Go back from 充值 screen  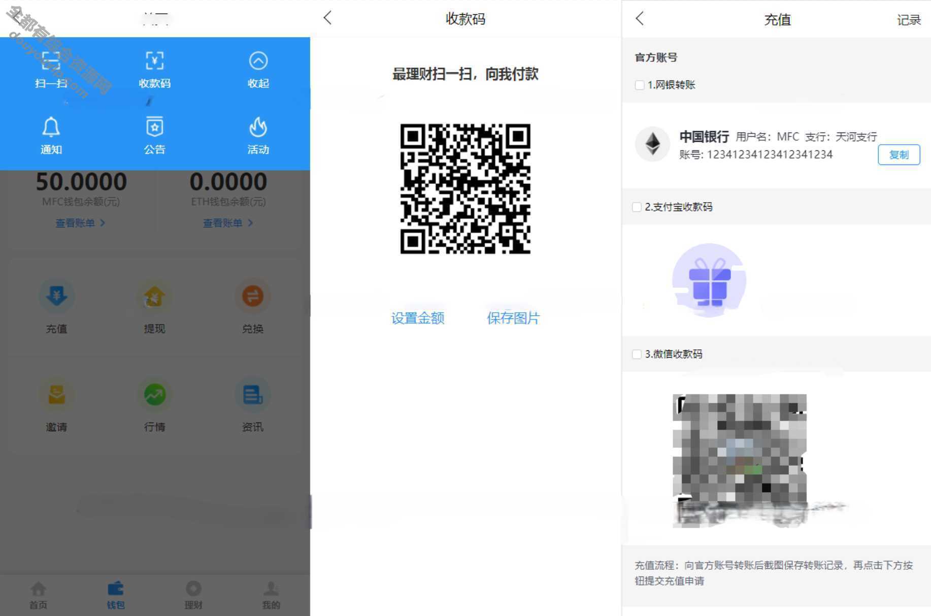(640, 19)
